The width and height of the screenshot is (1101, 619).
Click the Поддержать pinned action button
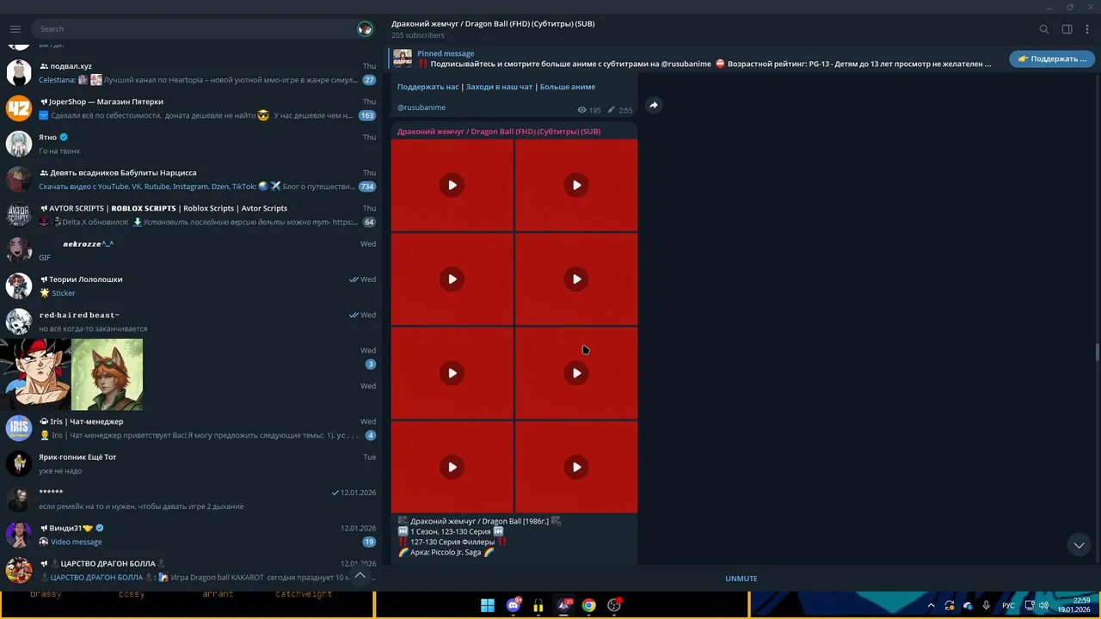pyautogui.click(x=1051, y=58)
